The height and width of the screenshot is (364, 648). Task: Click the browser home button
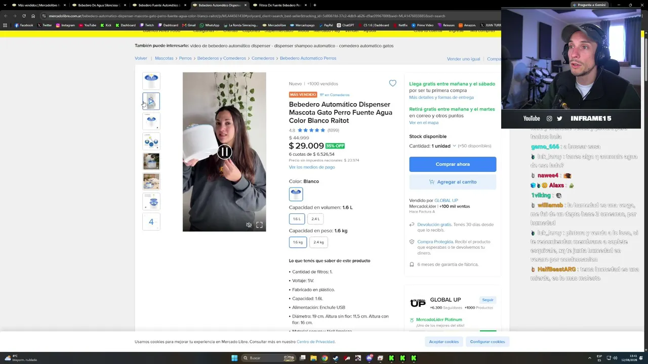(33, 16)
